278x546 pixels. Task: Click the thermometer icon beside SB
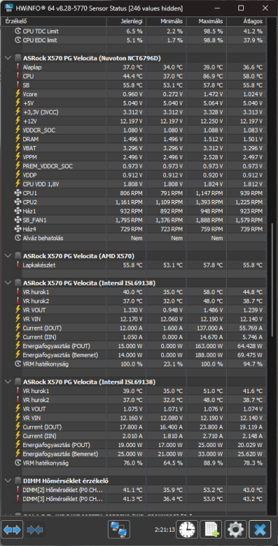18,85
